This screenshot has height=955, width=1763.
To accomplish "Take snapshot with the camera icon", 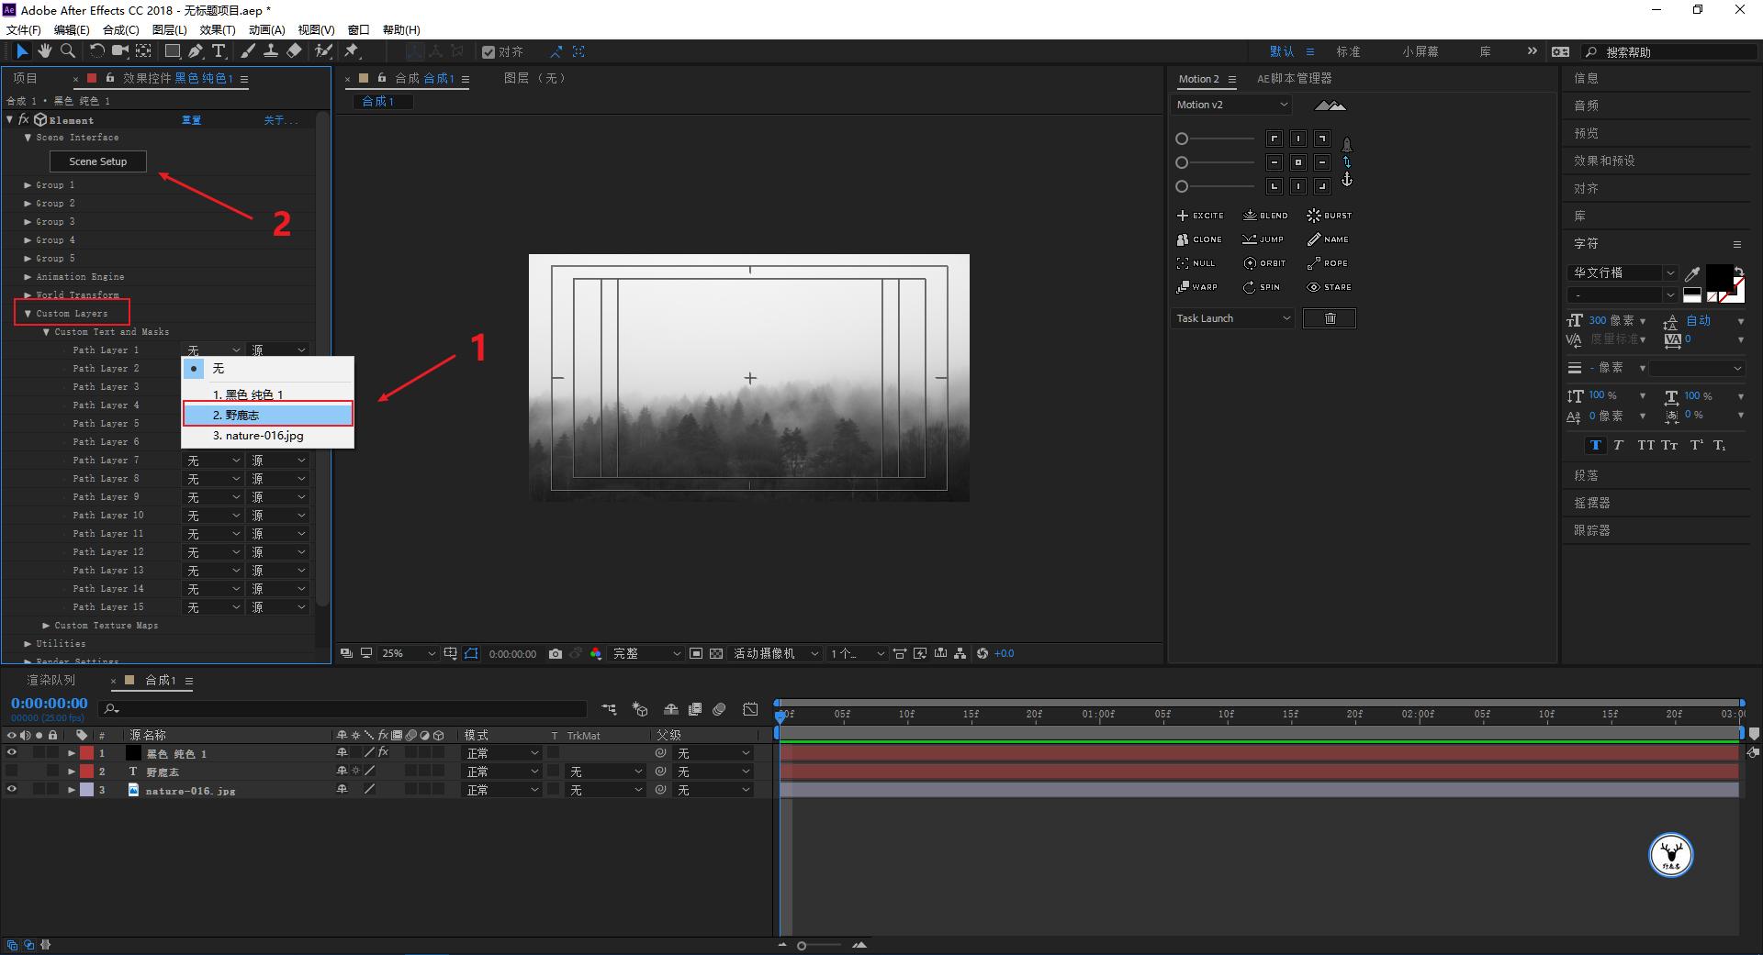I will click(556, 654).
